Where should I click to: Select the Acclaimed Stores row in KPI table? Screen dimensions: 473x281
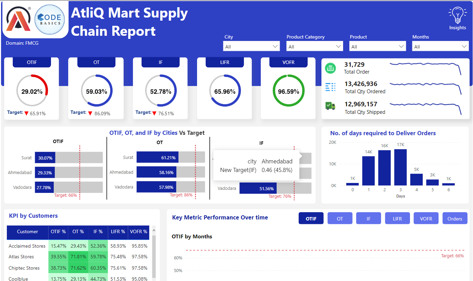tap(27, 246)
